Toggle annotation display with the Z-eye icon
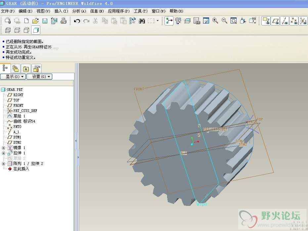308x231 pixels. coord(266,20)
